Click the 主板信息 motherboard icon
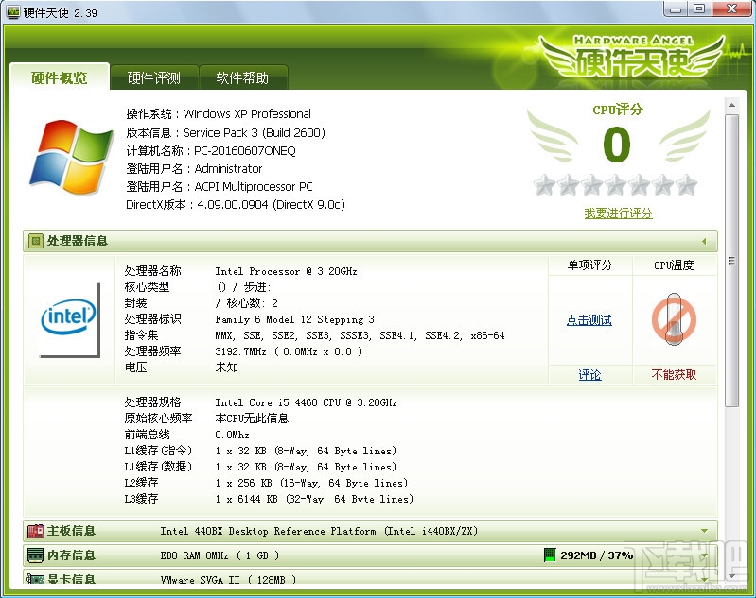 coord(36,531)
